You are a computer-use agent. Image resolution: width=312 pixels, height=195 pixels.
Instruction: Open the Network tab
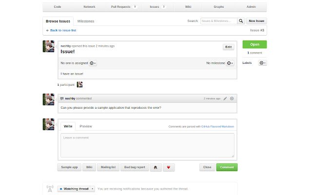click(x=89, y=7)
